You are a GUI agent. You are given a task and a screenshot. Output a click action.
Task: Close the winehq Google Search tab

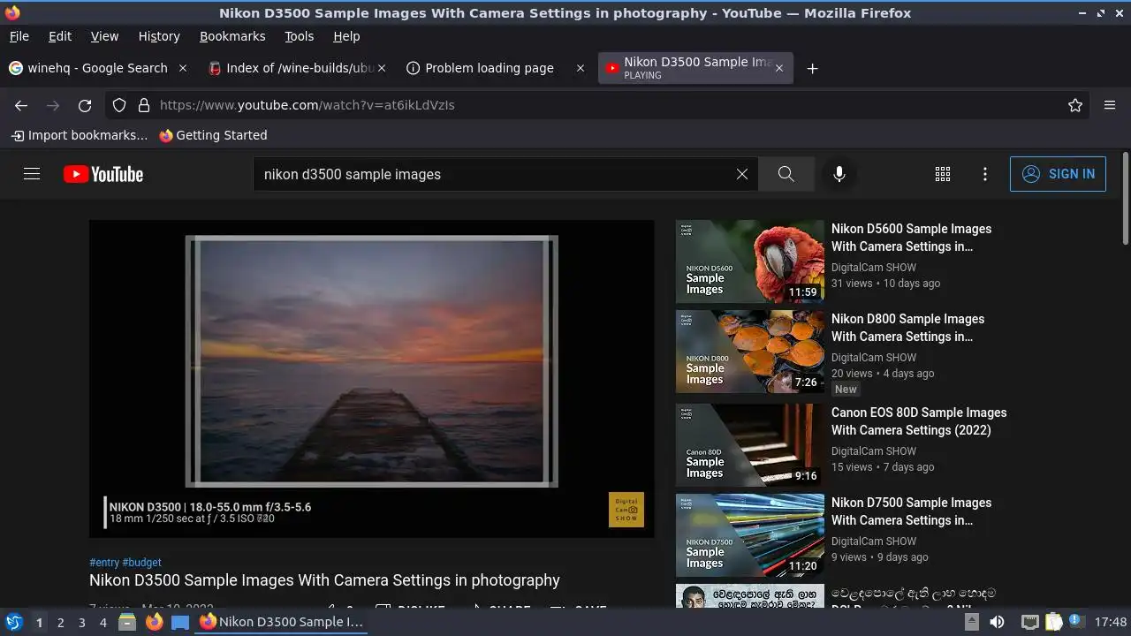[x=183, y=68]
